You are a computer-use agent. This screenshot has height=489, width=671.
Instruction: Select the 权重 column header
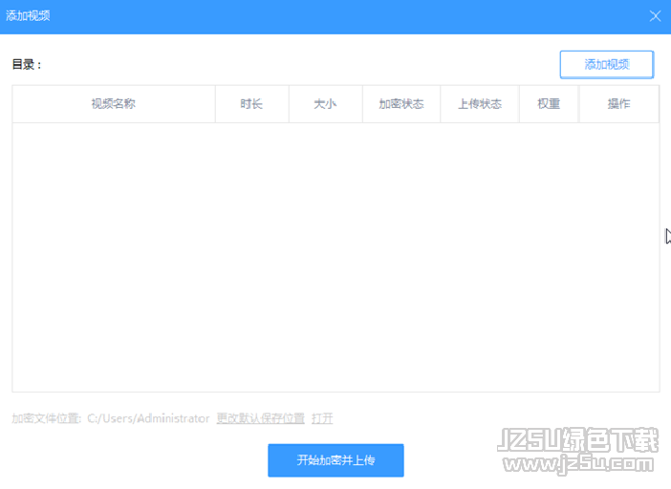(x=549, y=104)
